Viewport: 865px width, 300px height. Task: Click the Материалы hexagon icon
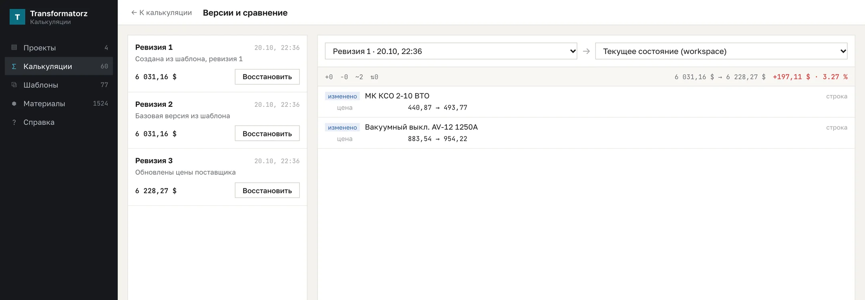point(14,104)
